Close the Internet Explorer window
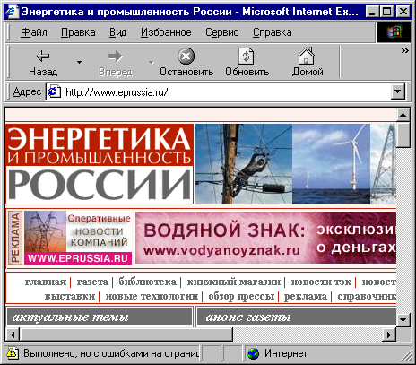 click(403, 12)
